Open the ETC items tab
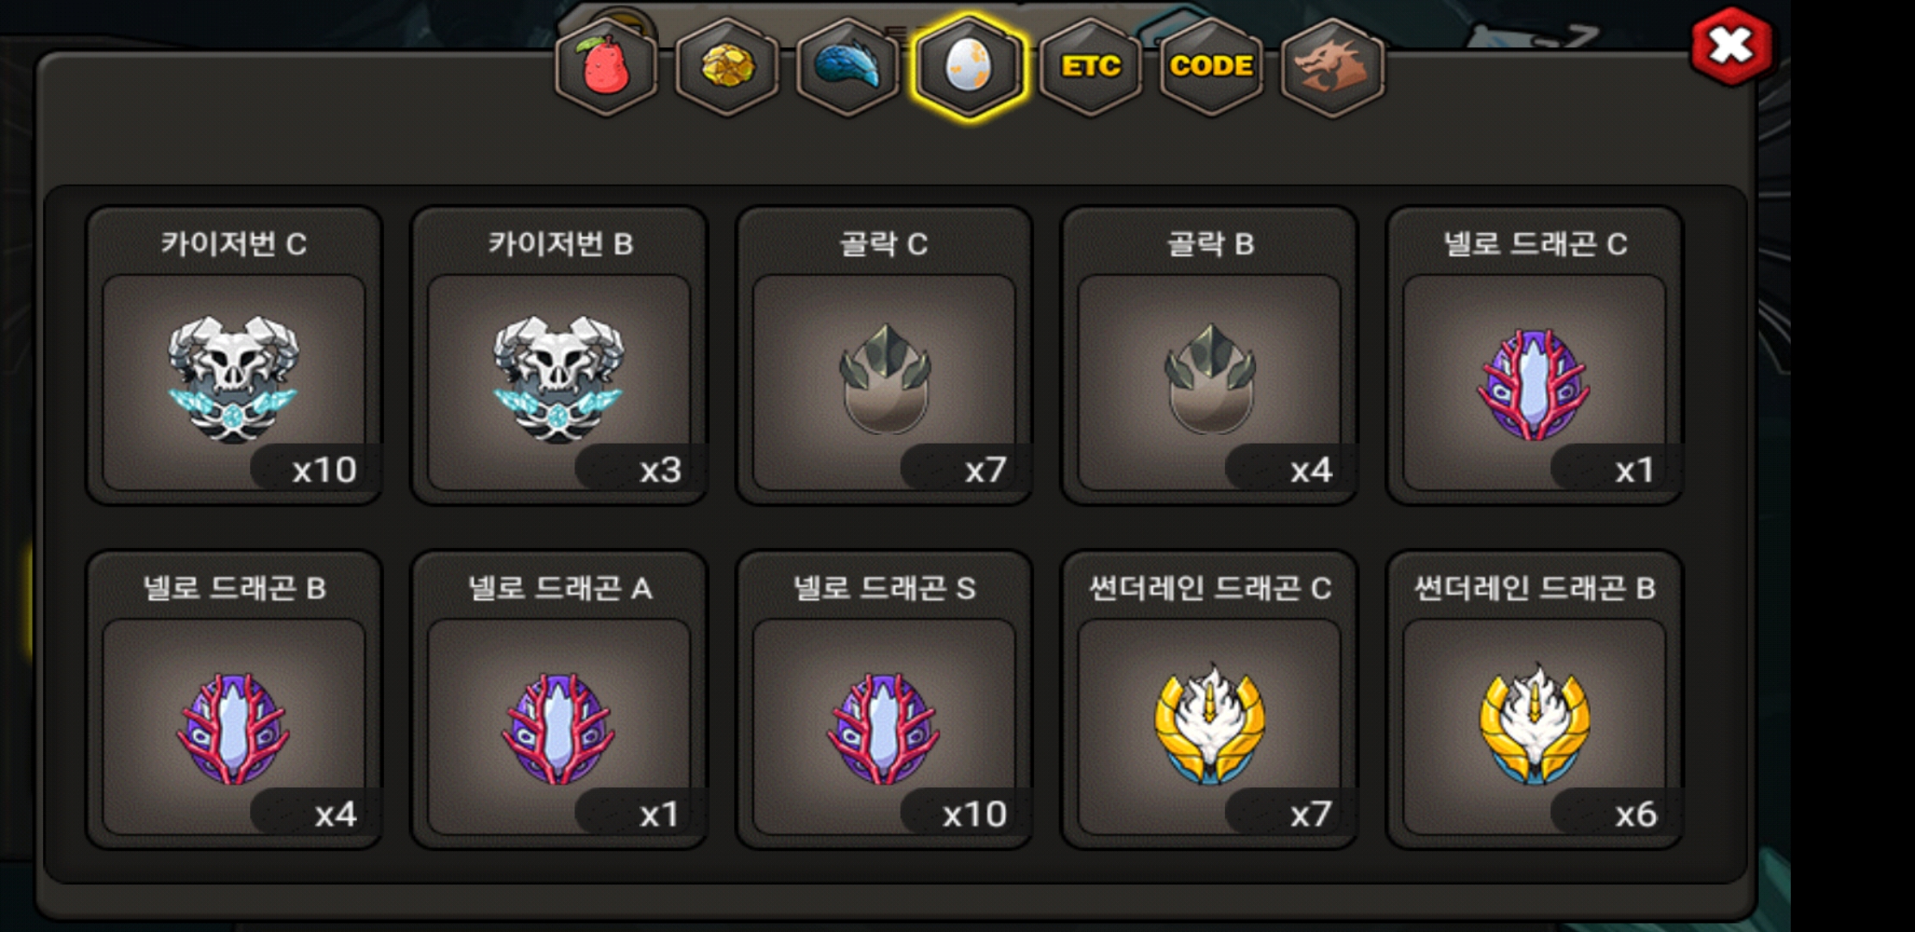The height and width of the screenshot is (932, 1915). click(1090, 67)
